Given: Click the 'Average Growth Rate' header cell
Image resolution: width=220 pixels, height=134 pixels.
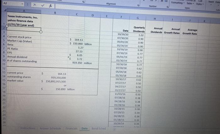Looking at the screenshot, I should [x=190, y=32].
